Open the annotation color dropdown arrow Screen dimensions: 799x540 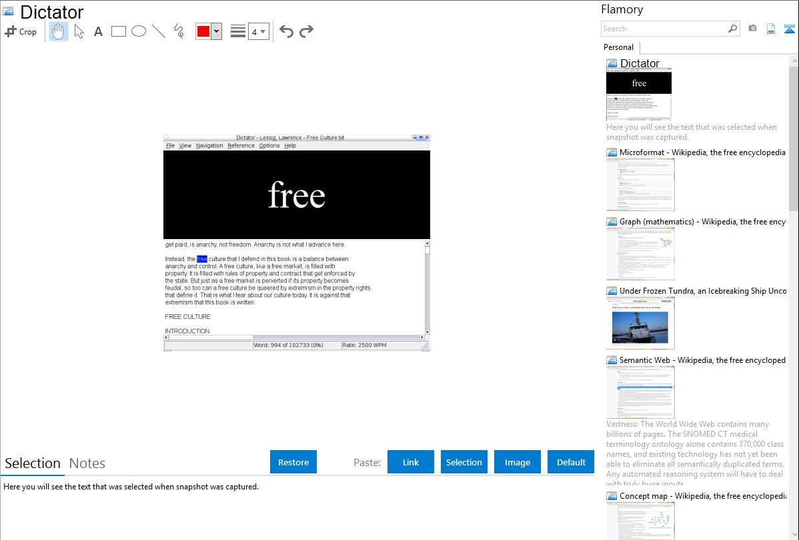[x=217, y=31]
